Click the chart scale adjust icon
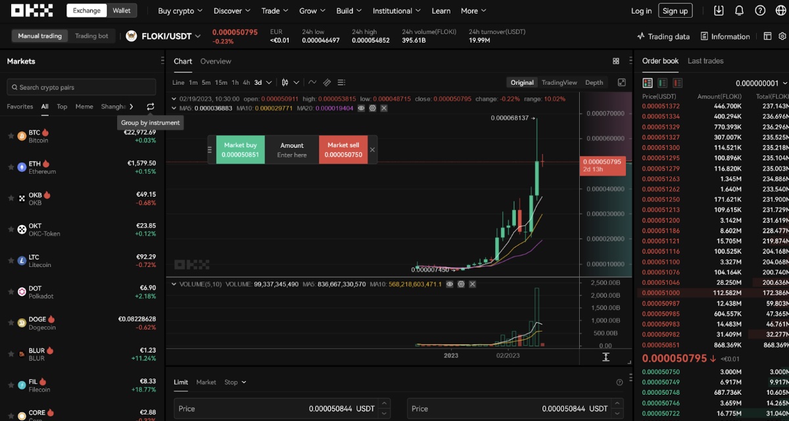Image resolution: width=789 pixels, height=421 pixels. coord(606,357)
